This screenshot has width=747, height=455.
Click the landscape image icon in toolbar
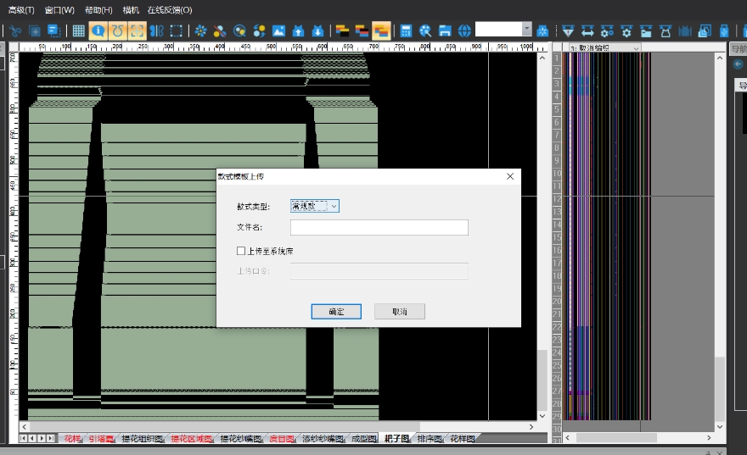(278, 31)
